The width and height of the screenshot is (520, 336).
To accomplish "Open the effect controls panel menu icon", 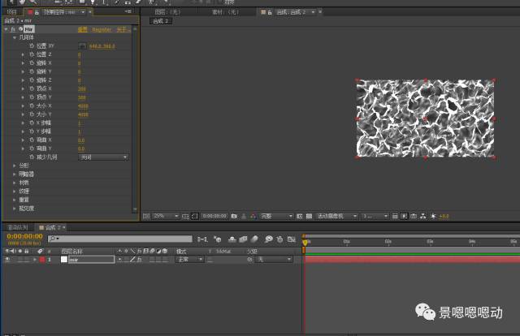I will (x=128, y=11).
